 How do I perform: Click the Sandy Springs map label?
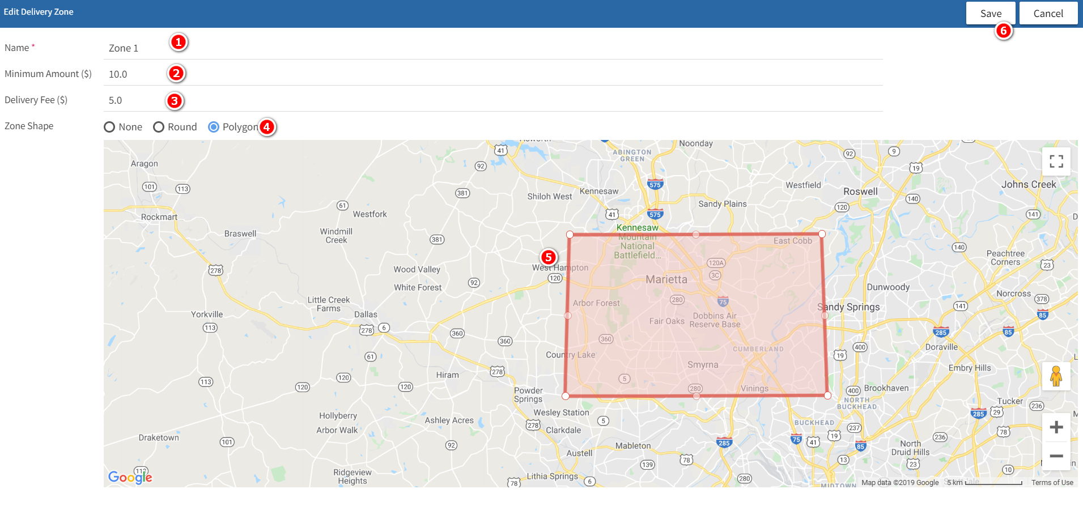pos(848,307)
